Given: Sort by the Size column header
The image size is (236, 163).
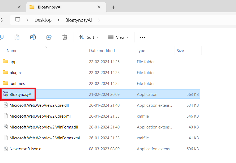Looking at the screenshot, I should [x=180, y=50].
